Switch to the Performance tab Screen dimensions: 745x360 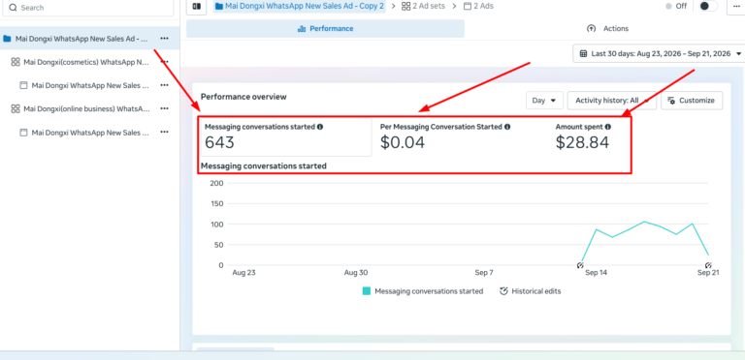(326, 28)
